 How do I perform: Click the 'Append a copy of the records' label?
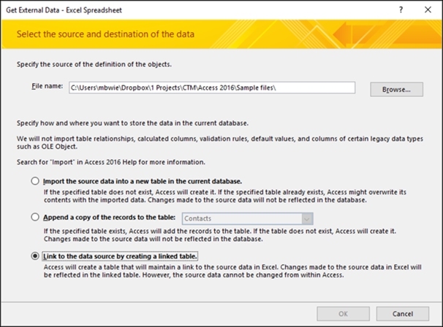[109, 218]
